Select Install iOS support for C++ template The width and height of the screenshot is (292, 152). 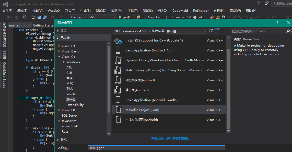point(154,40)
